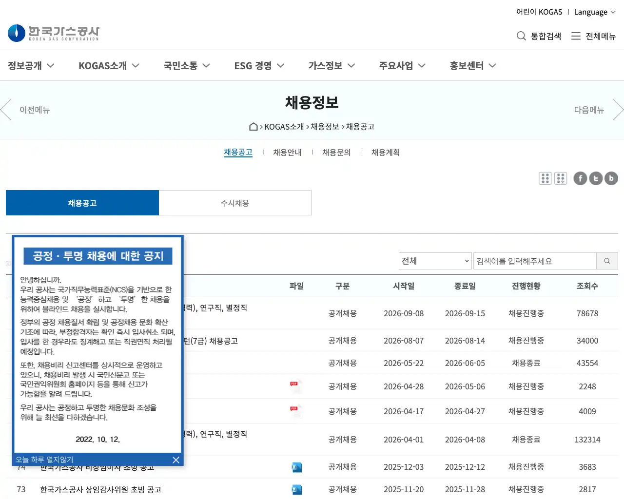Click the 조회수 column header
The height and width of the screenshot is (499, 624).
(x=587, y=286)
